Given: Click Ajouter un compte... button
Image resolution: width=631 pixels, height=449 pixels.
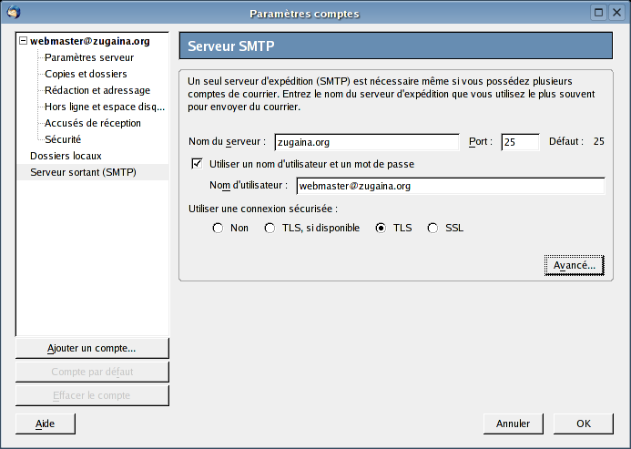Looking at the screenshot, I should 92,348.
